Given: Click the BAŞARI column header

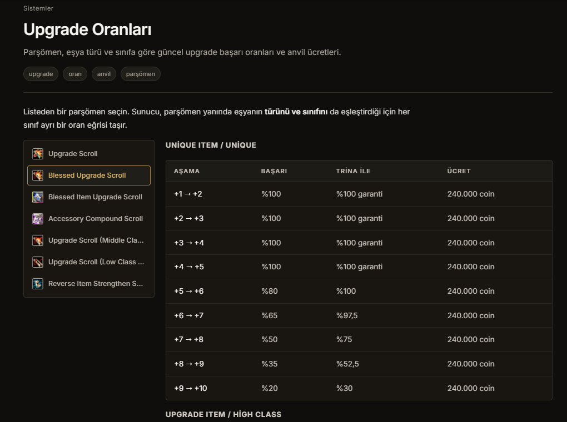Looking at the screenshot, I should [x=274, y=171].
